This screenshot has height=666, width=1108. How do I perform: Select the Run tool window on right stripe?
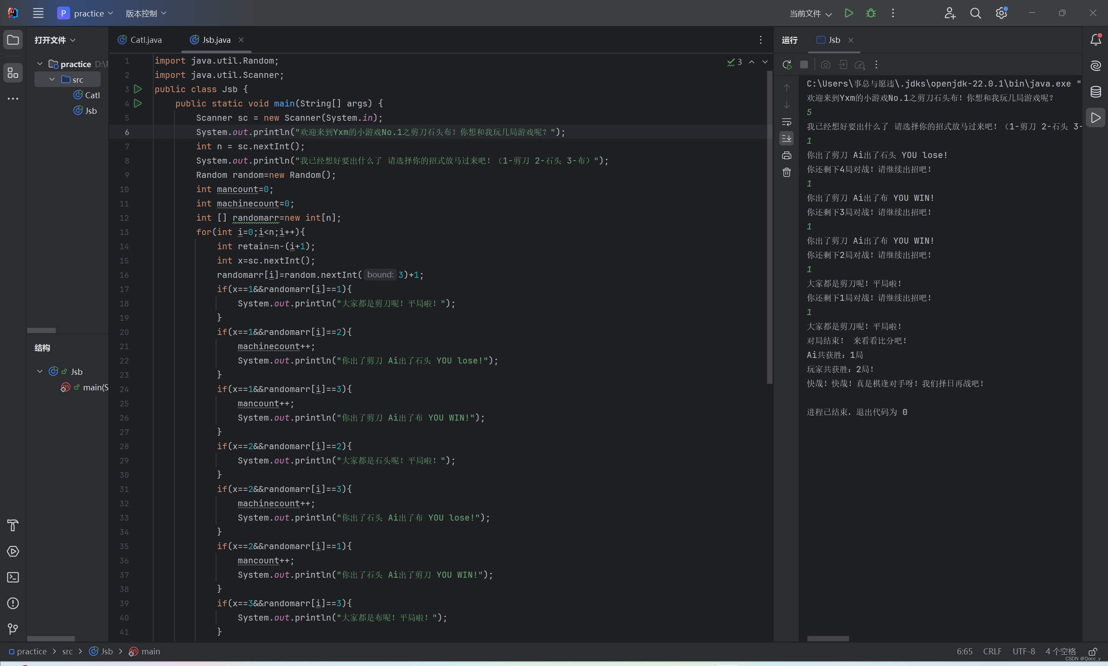[1095, 118]
